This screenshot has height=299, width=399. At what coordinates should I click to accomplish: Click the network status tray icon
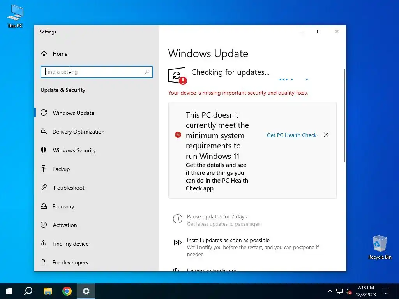pyautogui.click(x=339, y=291)
